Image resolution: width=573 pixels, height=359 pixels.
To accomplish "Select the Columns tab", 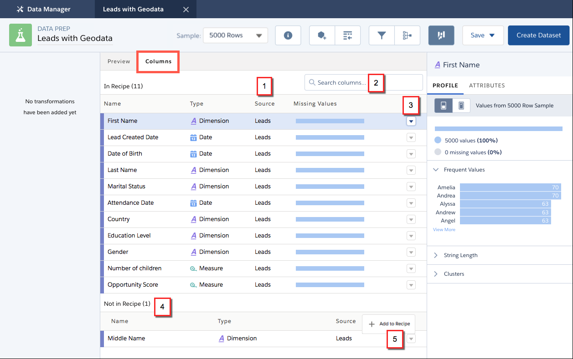I will tap(158, 61).
